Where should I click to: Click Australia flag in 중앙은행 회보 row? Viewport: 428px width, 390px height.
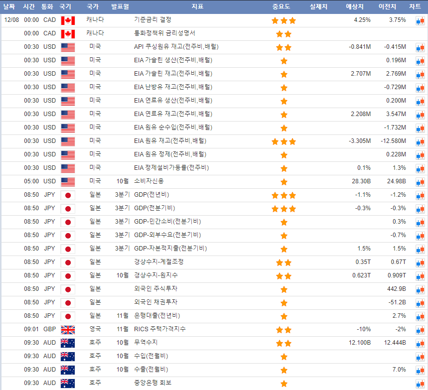coord(67,384)
